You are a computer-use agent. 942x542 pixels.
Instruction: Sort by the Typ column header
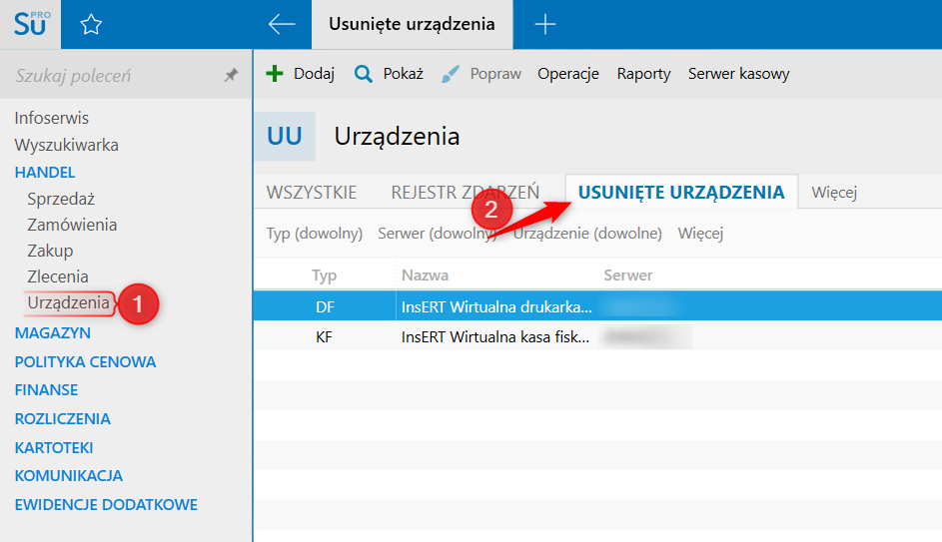[x=324, y=274]
